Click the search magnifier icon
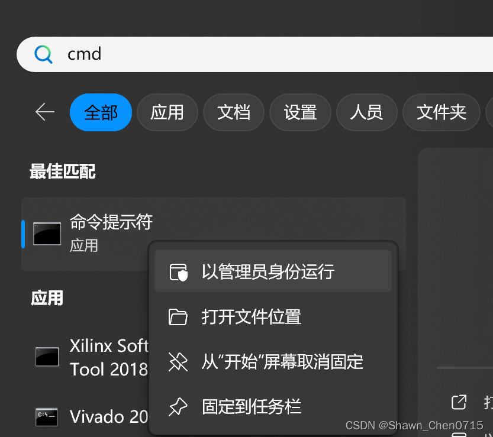 click(43, 54)
